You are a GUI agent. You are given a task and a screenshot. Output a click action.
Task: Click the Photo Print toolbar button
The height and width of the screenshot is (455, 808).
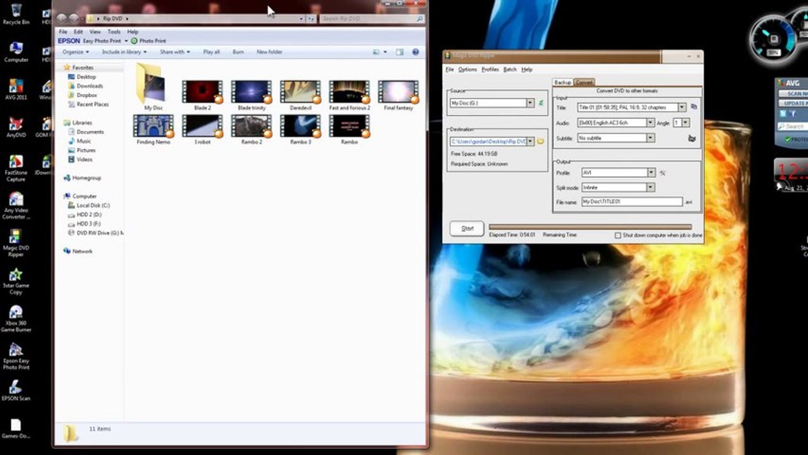(x=148, y=41)
